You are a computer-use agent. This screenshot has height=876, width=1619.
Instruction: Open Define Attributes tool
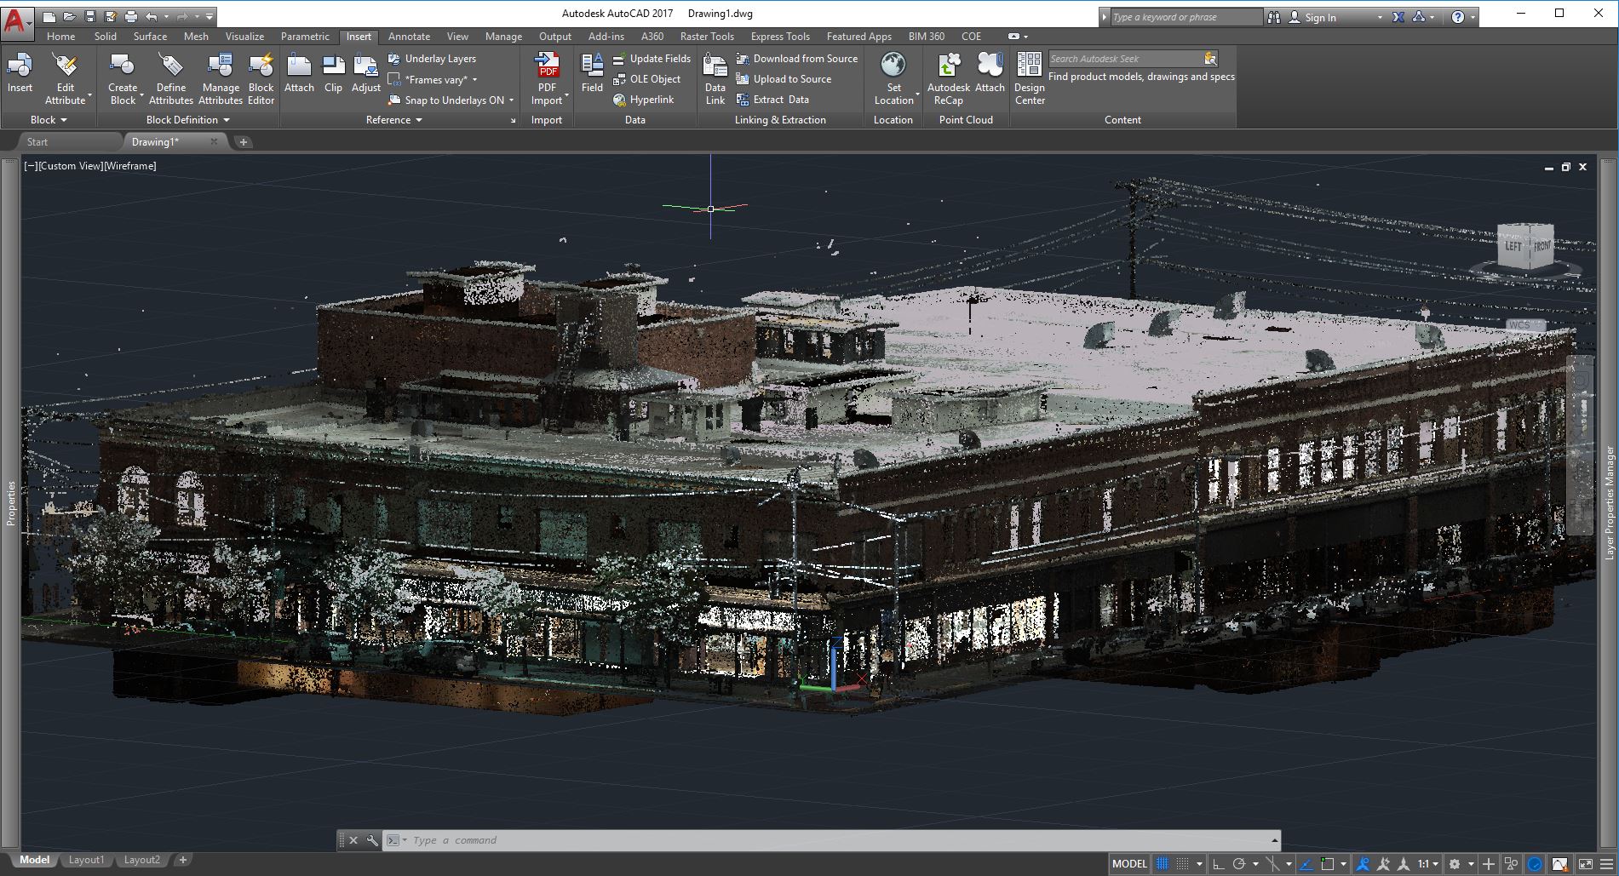[x=170, y=78]
